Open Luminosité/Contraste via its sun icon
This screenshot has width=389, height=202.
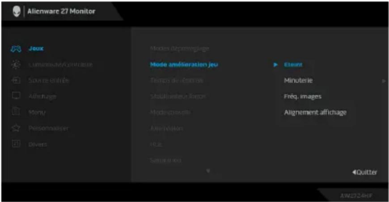16,64
